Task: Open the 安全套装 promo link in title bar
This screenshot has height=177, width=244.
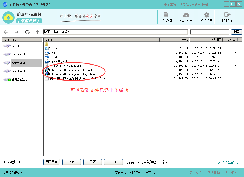Action: click(x=187, y=5)
